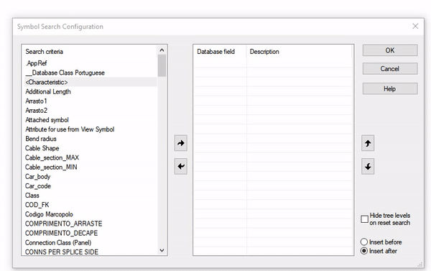The height and width of the screenshot is (271, 431).
Task: Click scroll up arrow of search criteria list
Action: coord(162,50)
